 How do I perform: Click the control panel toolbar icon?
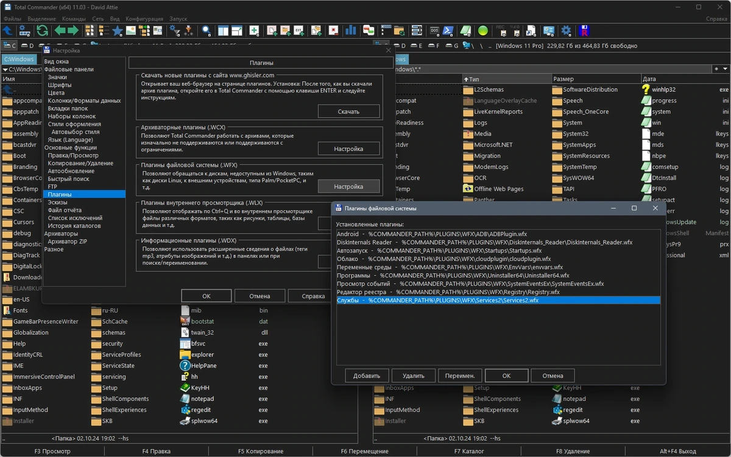click(549, 30)
